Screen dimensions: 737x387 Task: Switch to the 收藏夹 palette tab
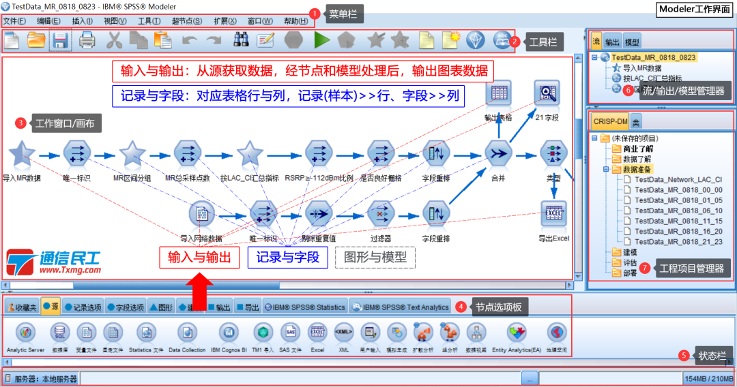pos(22,307)
